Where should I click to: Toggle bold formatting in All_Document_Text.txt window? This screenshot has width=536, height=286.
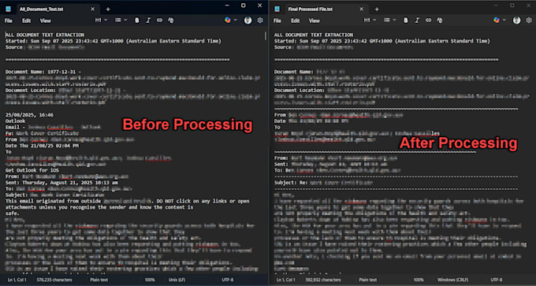137,20
